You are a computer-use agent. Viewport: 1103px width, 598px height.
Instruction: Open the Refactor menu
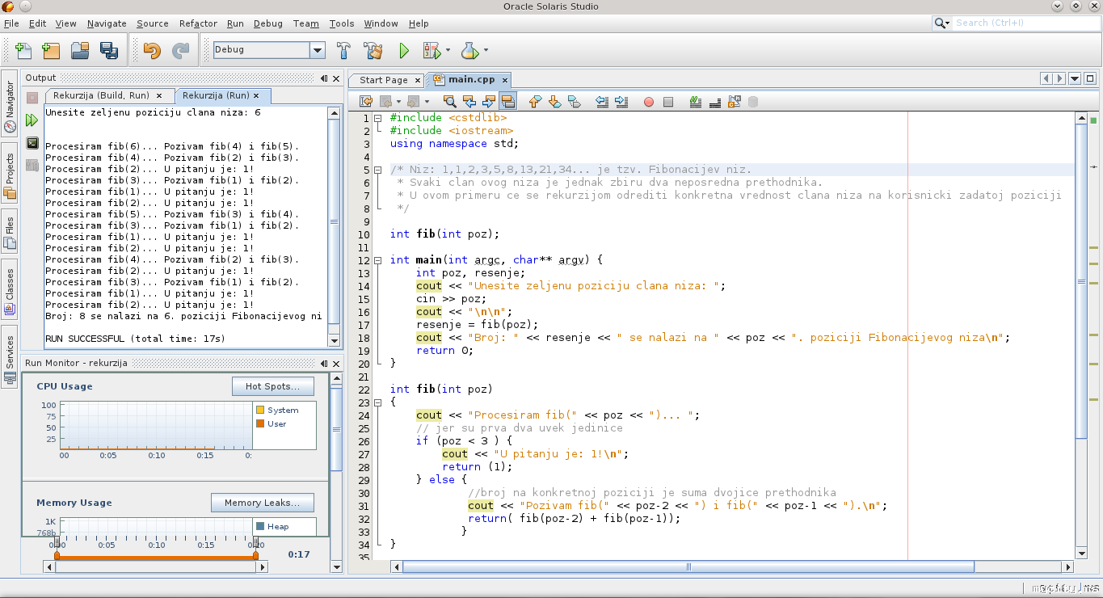198,23
